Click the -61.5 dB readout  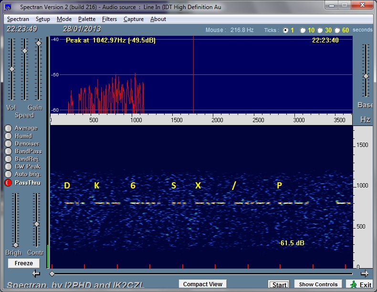point(292,243)
